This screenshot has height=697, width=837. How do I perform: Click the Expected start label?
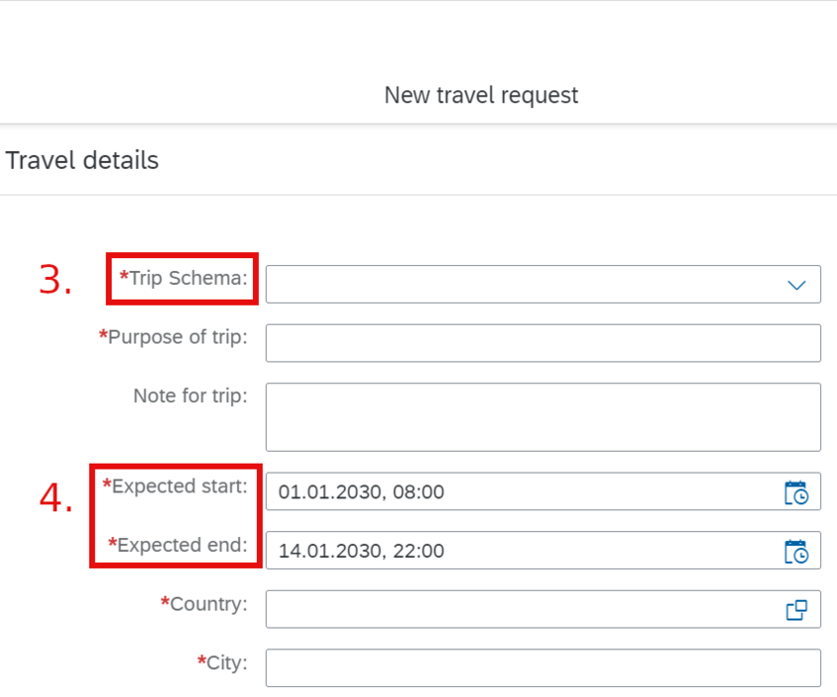click(x=175, y=486)
